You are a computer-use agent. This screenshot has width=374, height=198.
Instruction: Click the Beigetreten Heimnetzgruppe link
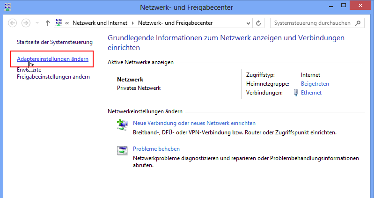point(315,84)
